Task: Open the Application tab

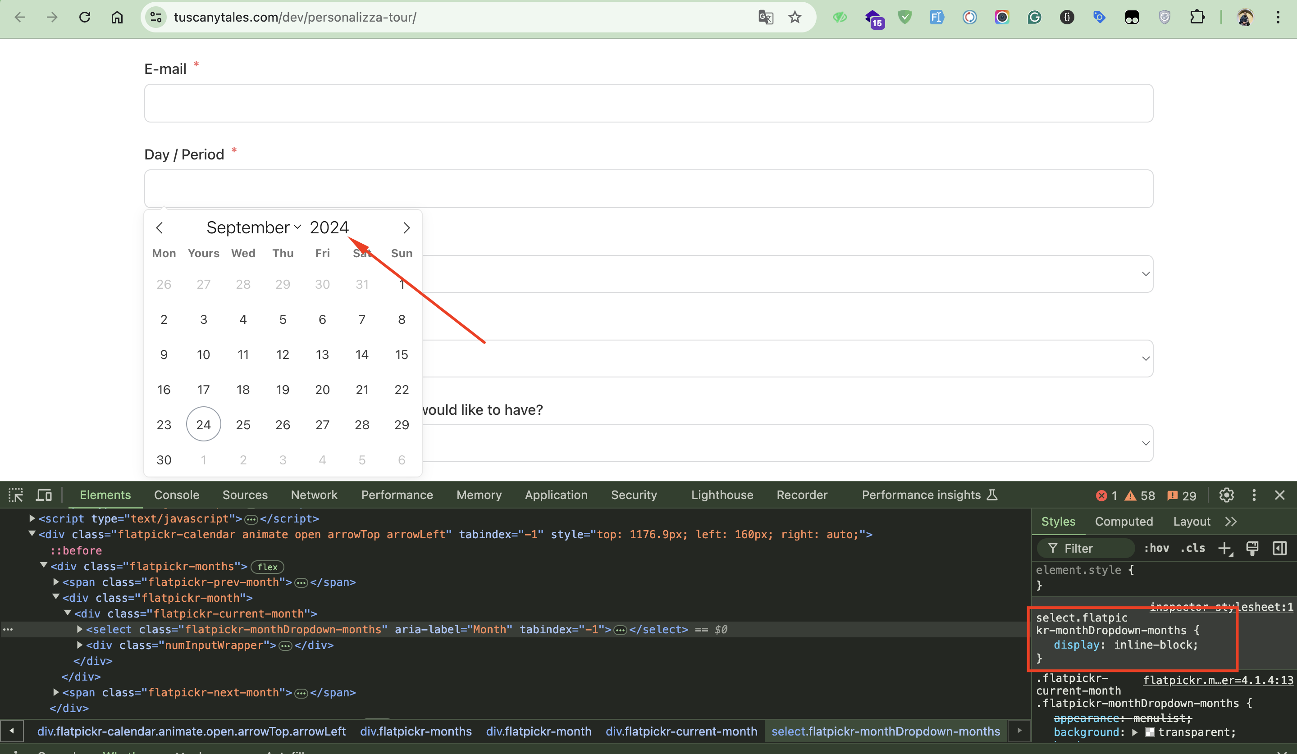Action: coord(556,495)
